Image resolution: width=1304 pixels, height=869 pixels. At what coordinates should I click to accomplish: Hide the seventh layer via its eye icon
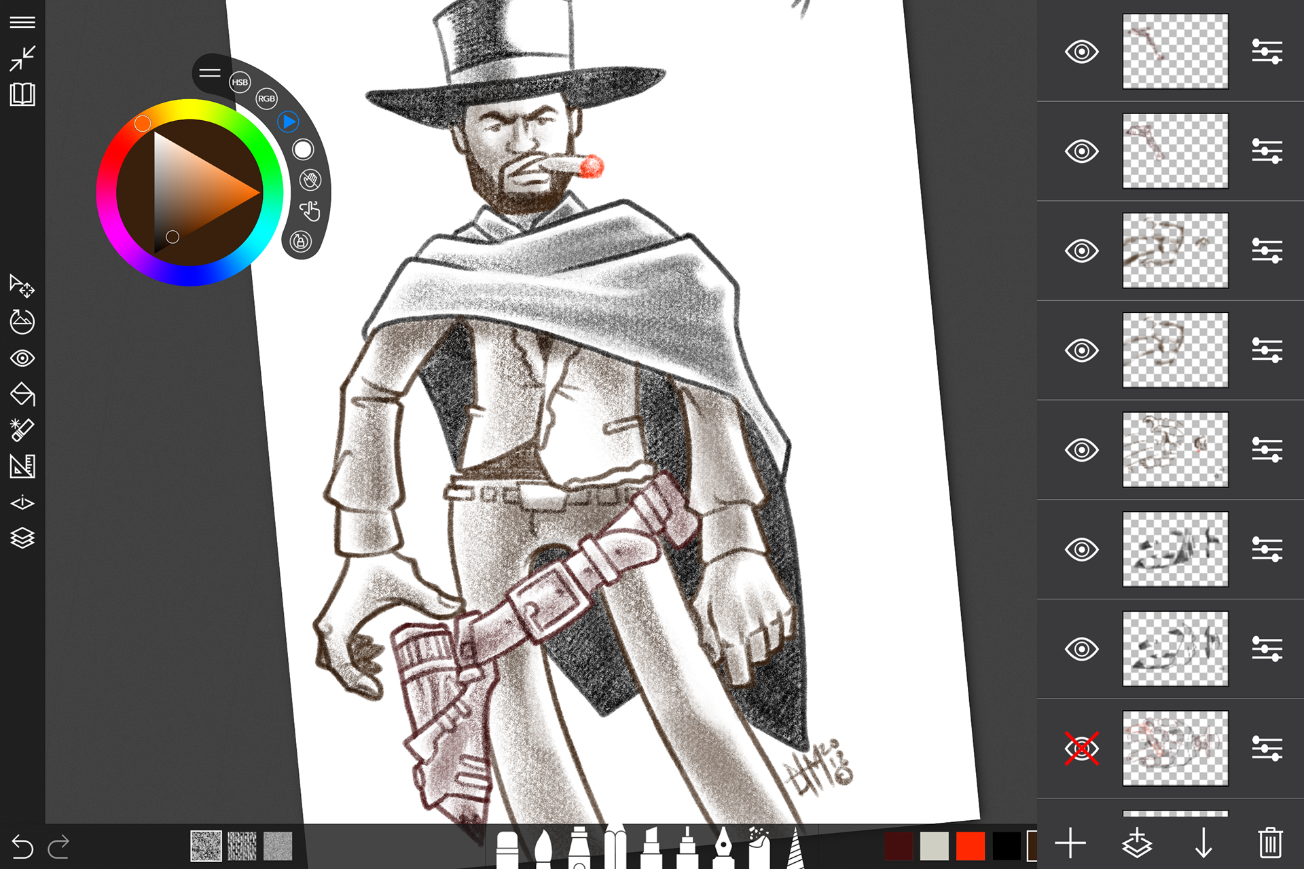pyautogui.click(x=1082, y=649)
